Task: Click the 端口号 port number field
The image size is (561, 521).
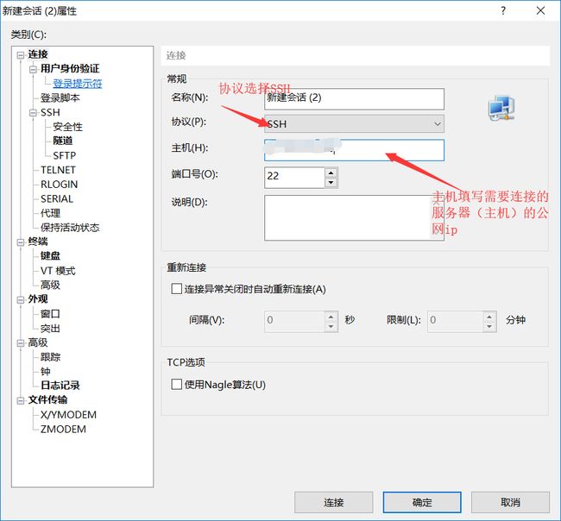Action: pos(295,178)
